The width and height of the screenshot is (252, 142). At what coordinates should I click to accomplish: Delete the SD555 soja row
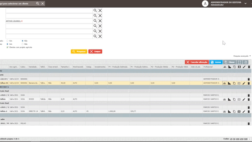pos(249,99)
